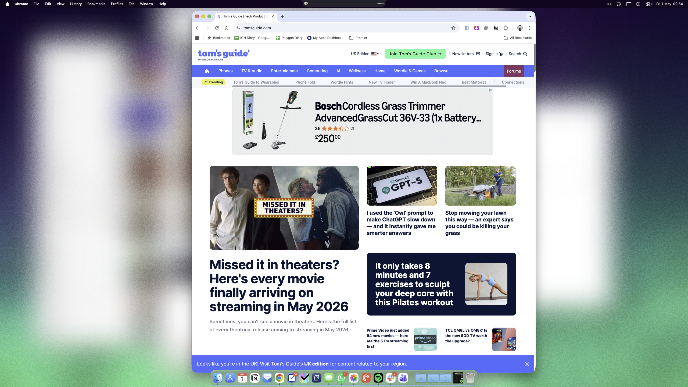Reload the tomsguide.com page
Screen dimensions: 688x387
(217, 28)
